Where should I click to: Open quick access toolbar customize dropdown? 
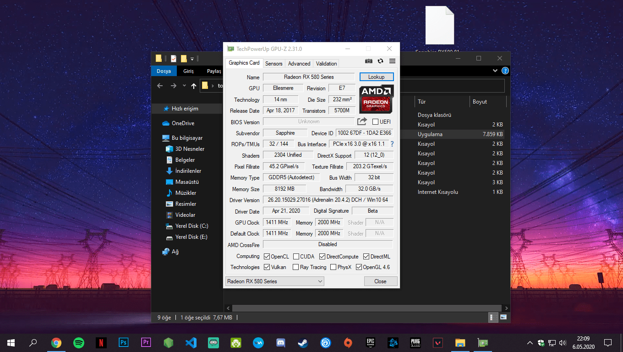coord(192,59)
